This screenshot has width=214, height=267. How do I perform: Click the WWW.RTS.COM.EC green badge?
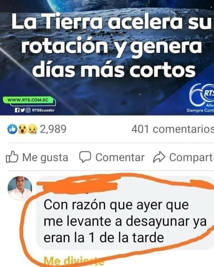coord(29,100)
